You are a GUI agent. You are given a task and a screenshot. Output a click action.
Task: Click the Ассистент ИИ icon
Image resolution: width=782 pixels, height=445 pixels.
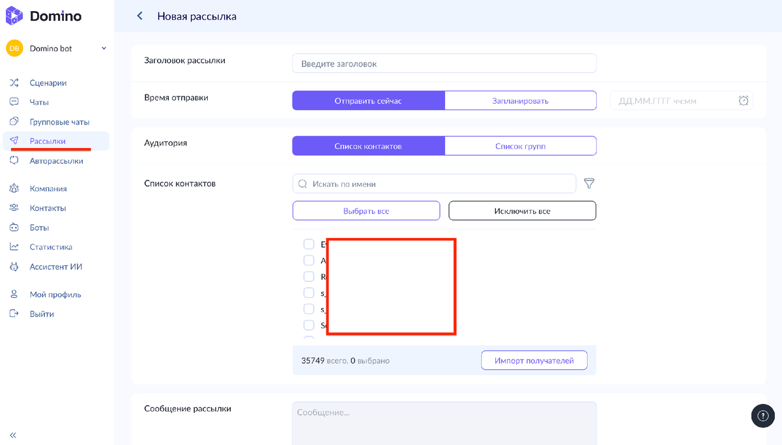pos(14,266)
